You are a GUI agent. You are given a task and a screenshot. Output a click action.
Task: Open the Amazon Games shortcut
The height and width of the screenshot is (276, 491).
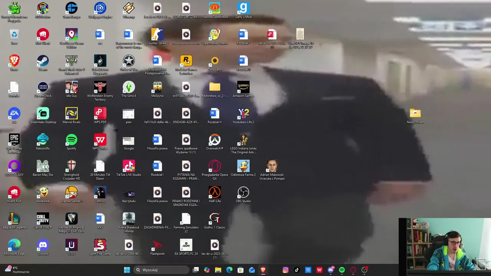click(243, 89)
